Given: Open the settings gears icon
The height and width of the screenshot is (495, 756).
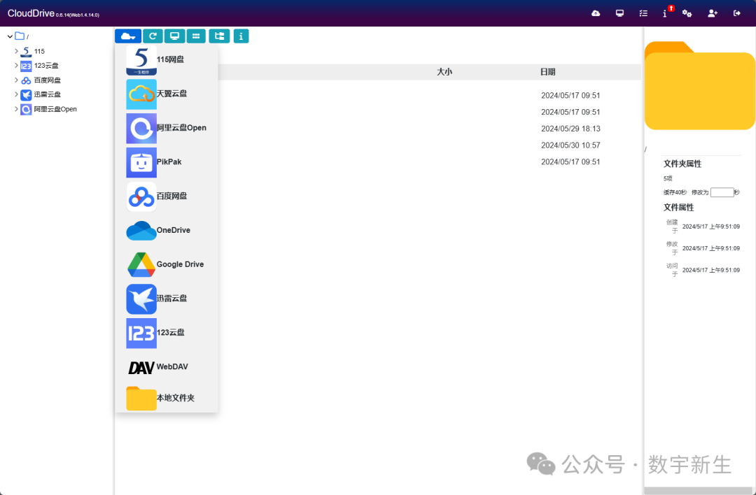Looking at the screenshot, I should tap(687, 13).
